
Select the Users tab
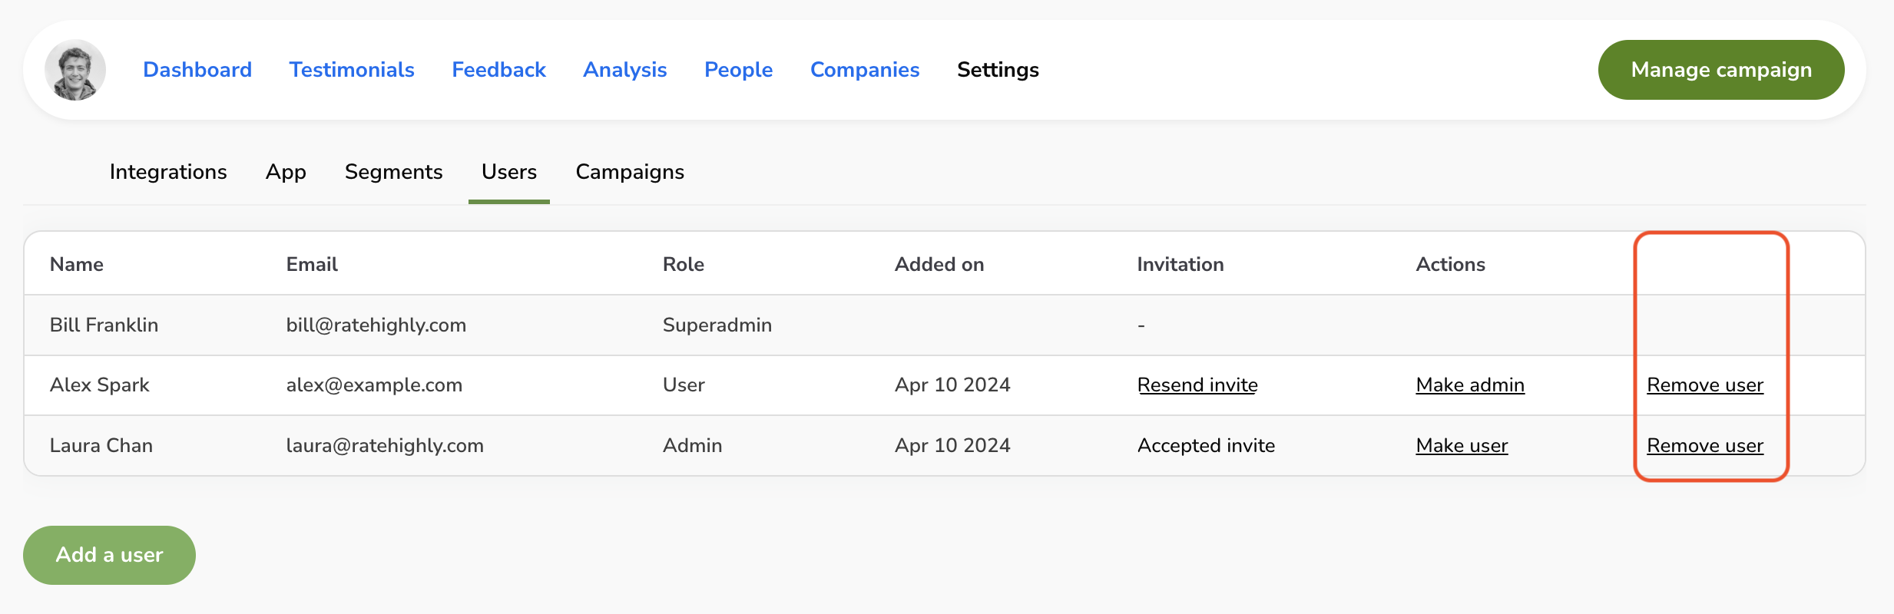pos(509,172)
